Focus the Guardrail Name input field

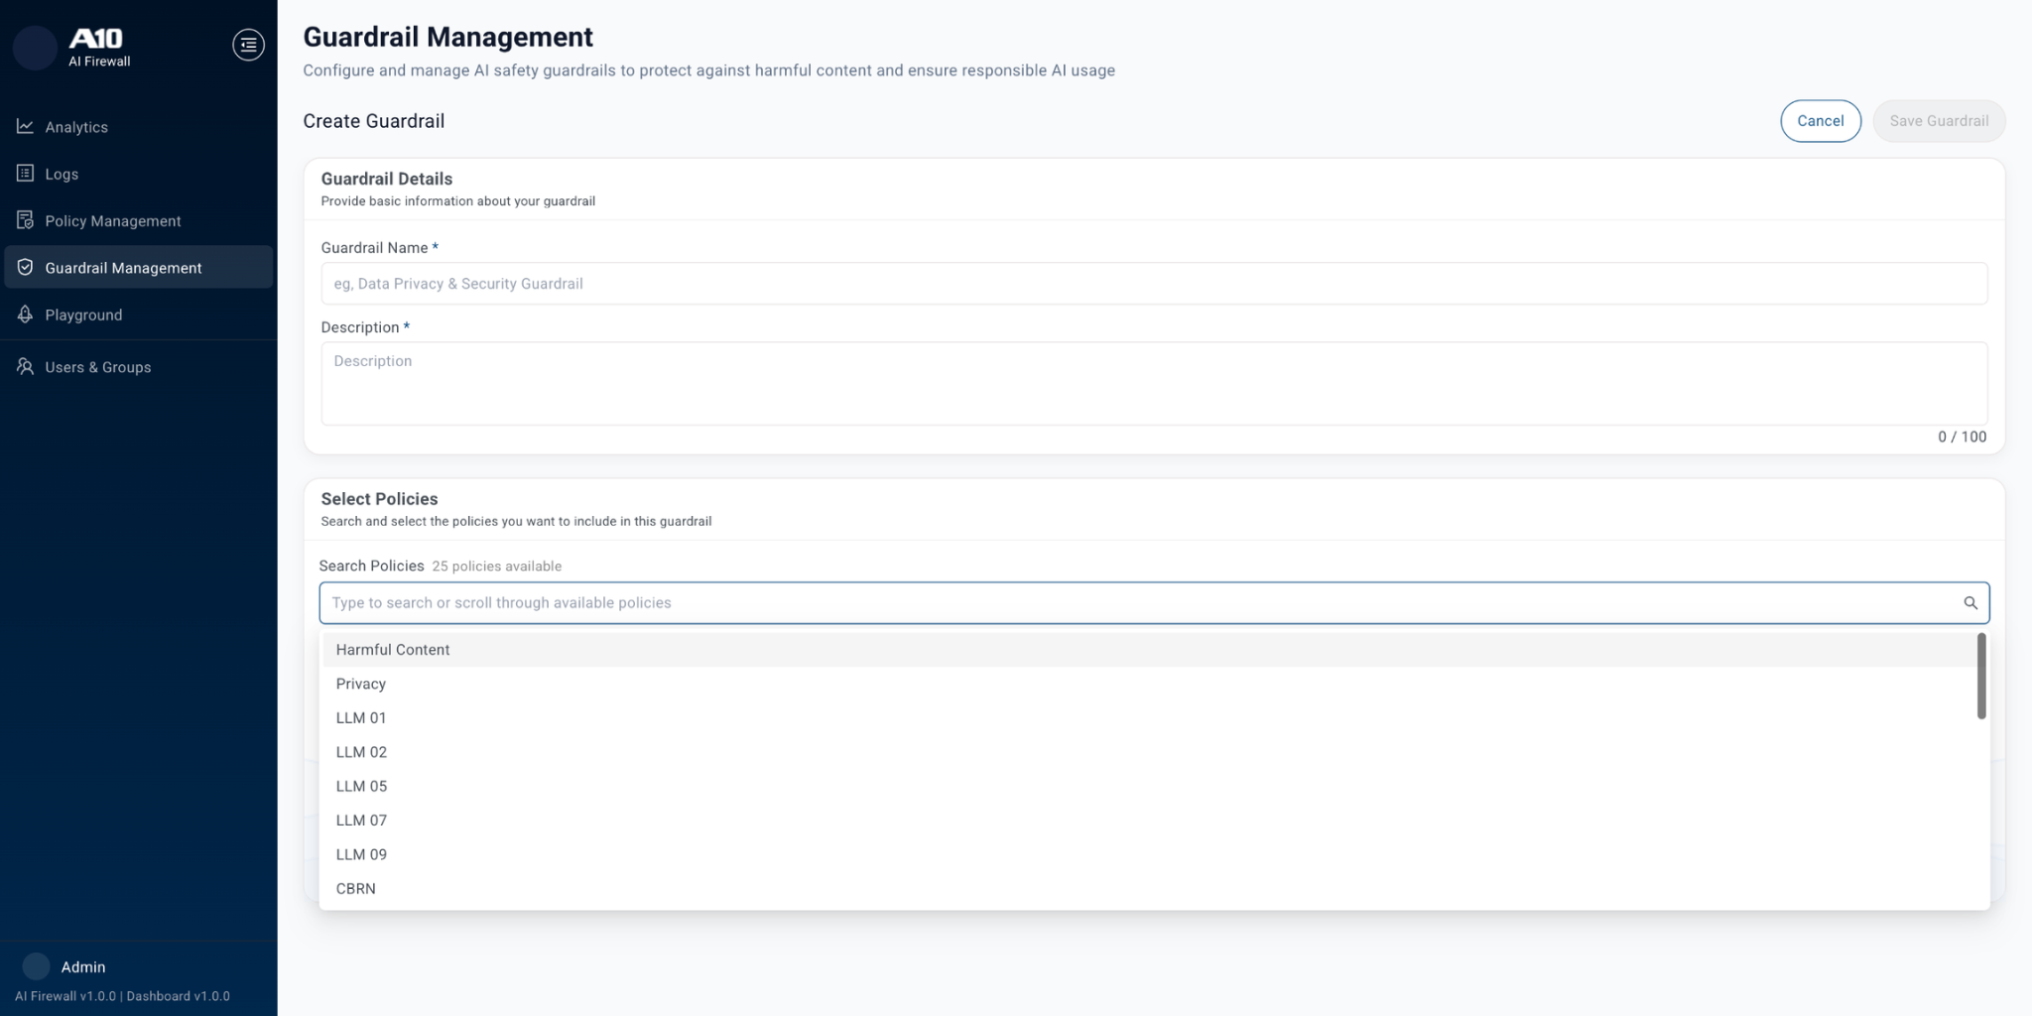pos(1153,284)
